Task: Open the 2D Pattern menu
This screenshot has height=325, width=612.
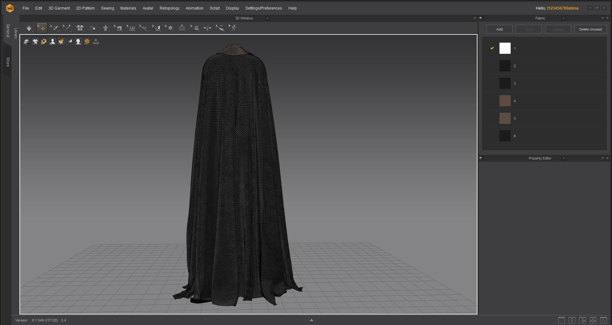Action: coord(85,8)
